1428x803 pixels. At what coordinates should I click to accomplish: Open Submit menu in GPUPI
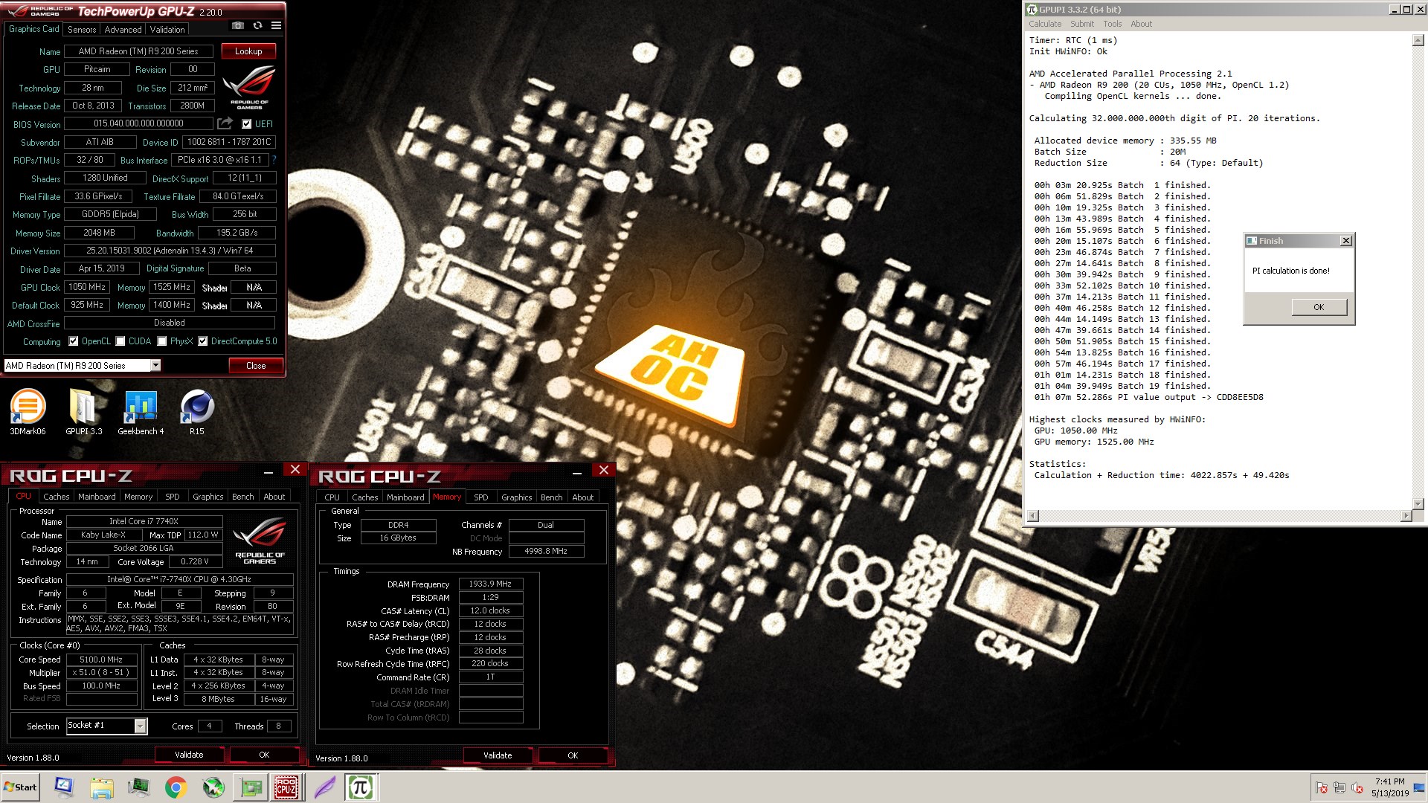pyautogui.click(x=1082, y=24)
